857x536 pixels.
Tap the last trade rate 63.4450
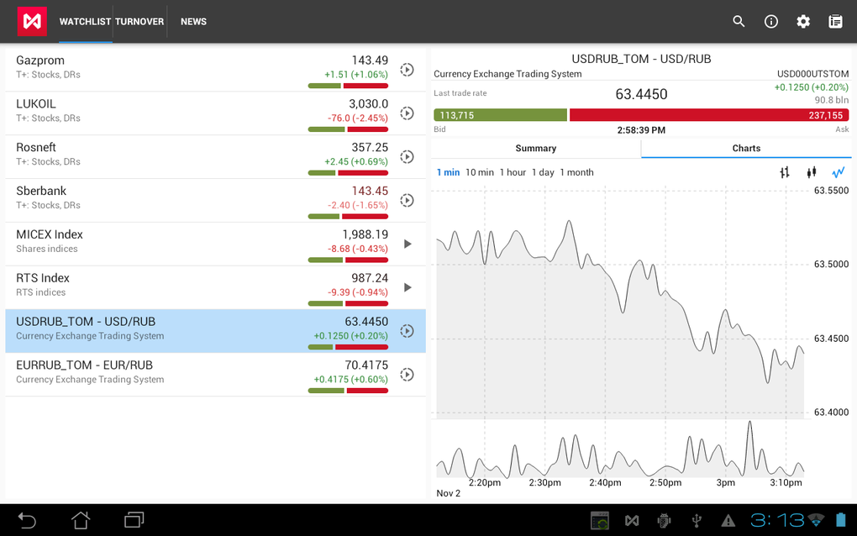[x=641, y=94]
